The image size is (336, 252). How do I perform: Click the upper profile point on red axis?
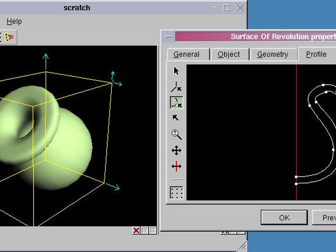(296, 177)
